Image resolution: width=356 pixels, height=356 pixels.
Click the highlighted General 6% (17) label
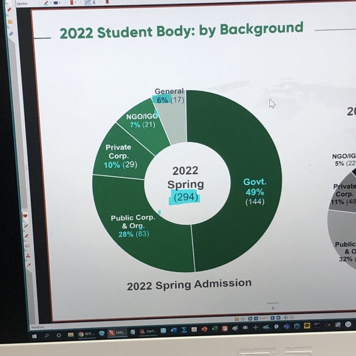tap(169, 96)
